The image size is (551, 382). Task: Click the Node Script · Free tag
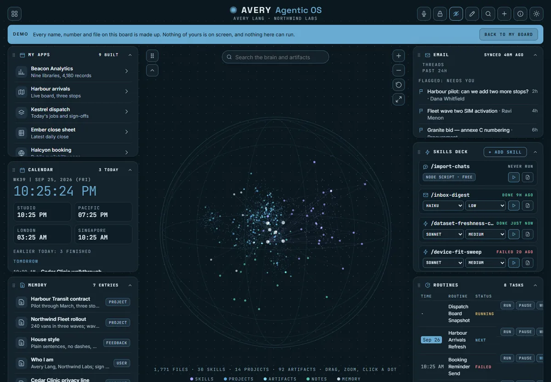click(x=449, y=177)
